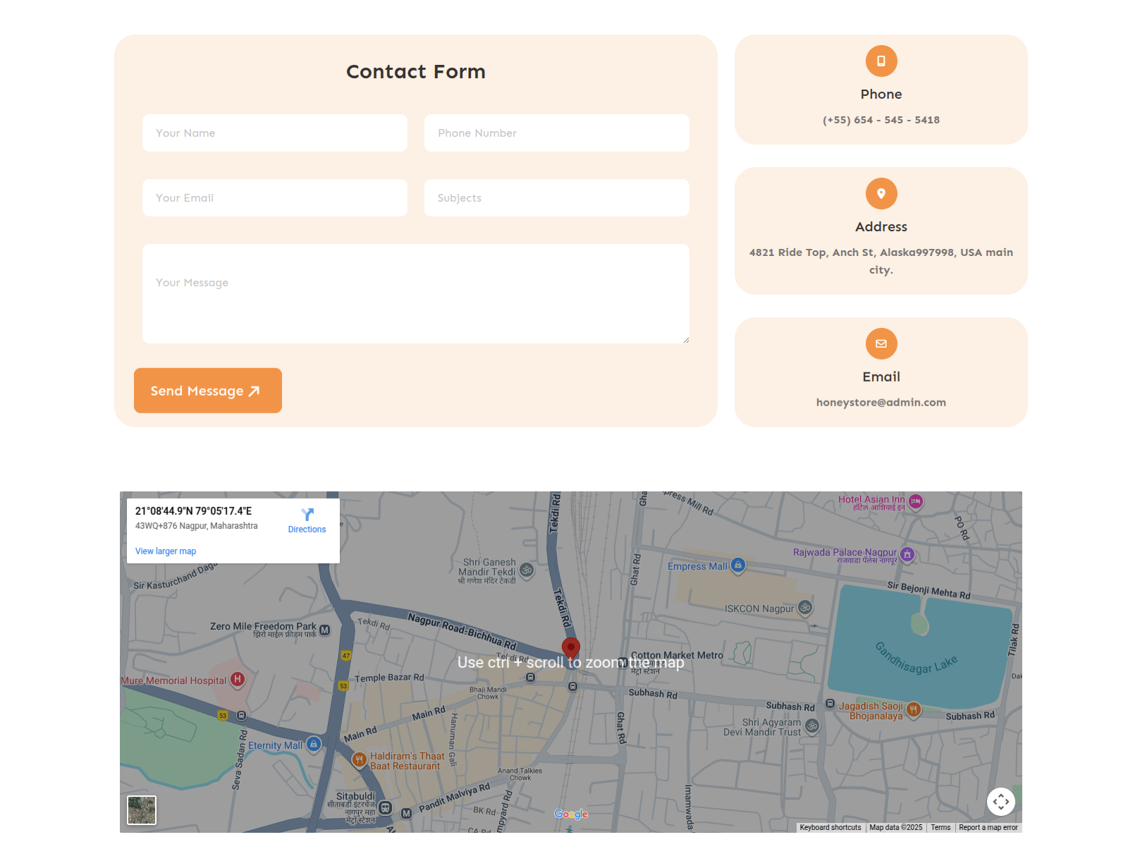1128x861 pixels.
Task: Toggle map camera controls button
Action: [x=1000, y=802]
